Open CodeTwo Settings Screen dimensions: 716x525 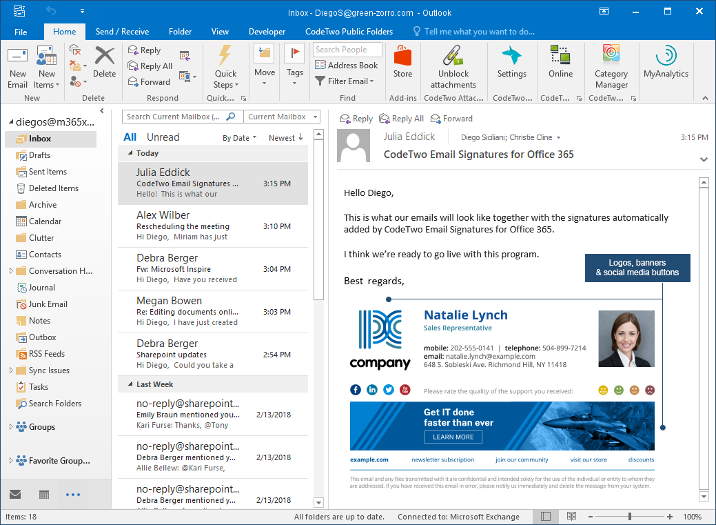(x=512, y=61)
